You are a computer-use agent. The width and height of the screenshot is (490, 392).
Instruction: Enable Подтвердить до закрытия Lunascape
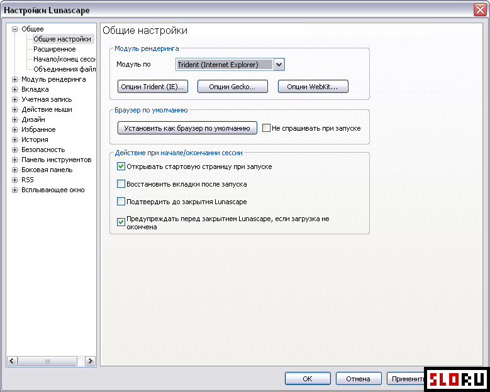(121, 201)
